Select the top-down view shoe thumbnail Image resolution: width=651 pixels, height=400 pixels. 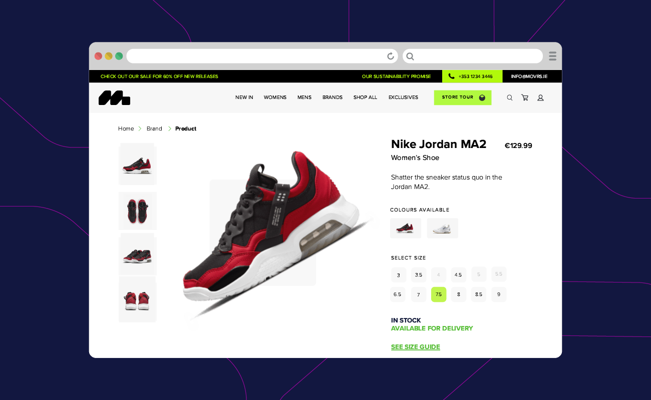pyautogui.click(x=138, y=211)
